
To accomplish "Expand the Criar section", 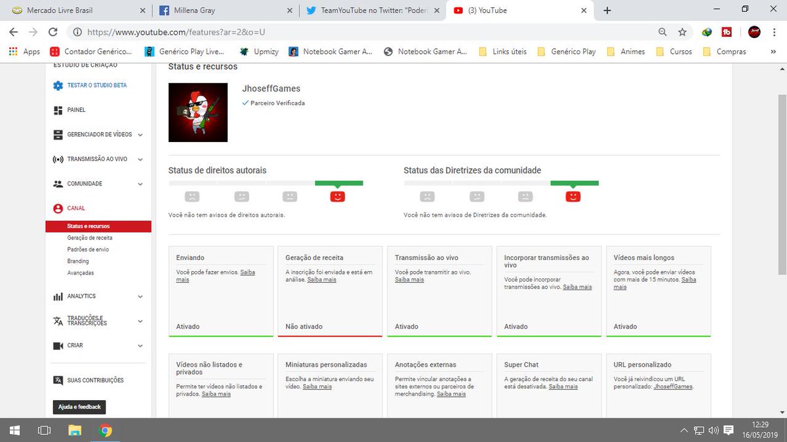I will 140,346.
